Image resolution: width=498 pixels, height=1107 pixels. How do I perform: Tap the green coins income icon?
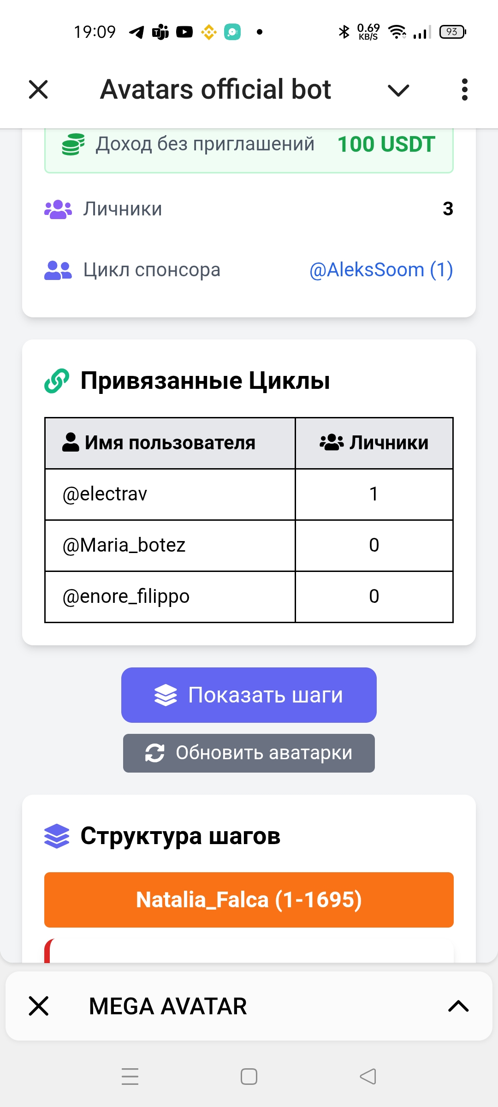click(x=73, y=144)
